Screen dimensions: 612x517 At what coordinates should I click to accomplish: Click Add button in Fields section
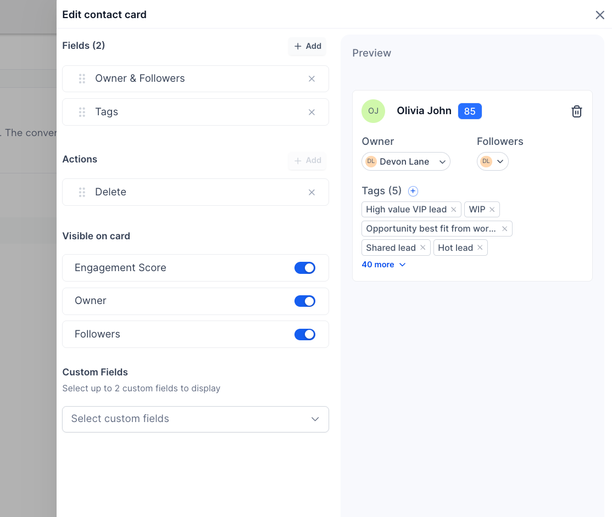[308, 47]
